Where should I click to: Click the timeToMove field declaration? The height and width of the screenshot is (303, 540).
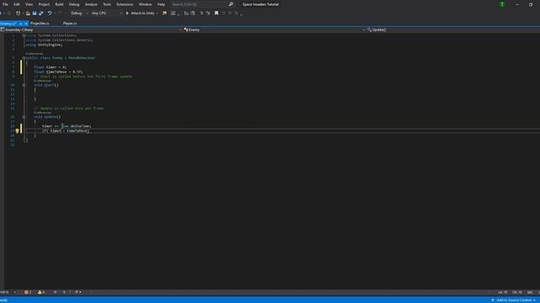58,72
